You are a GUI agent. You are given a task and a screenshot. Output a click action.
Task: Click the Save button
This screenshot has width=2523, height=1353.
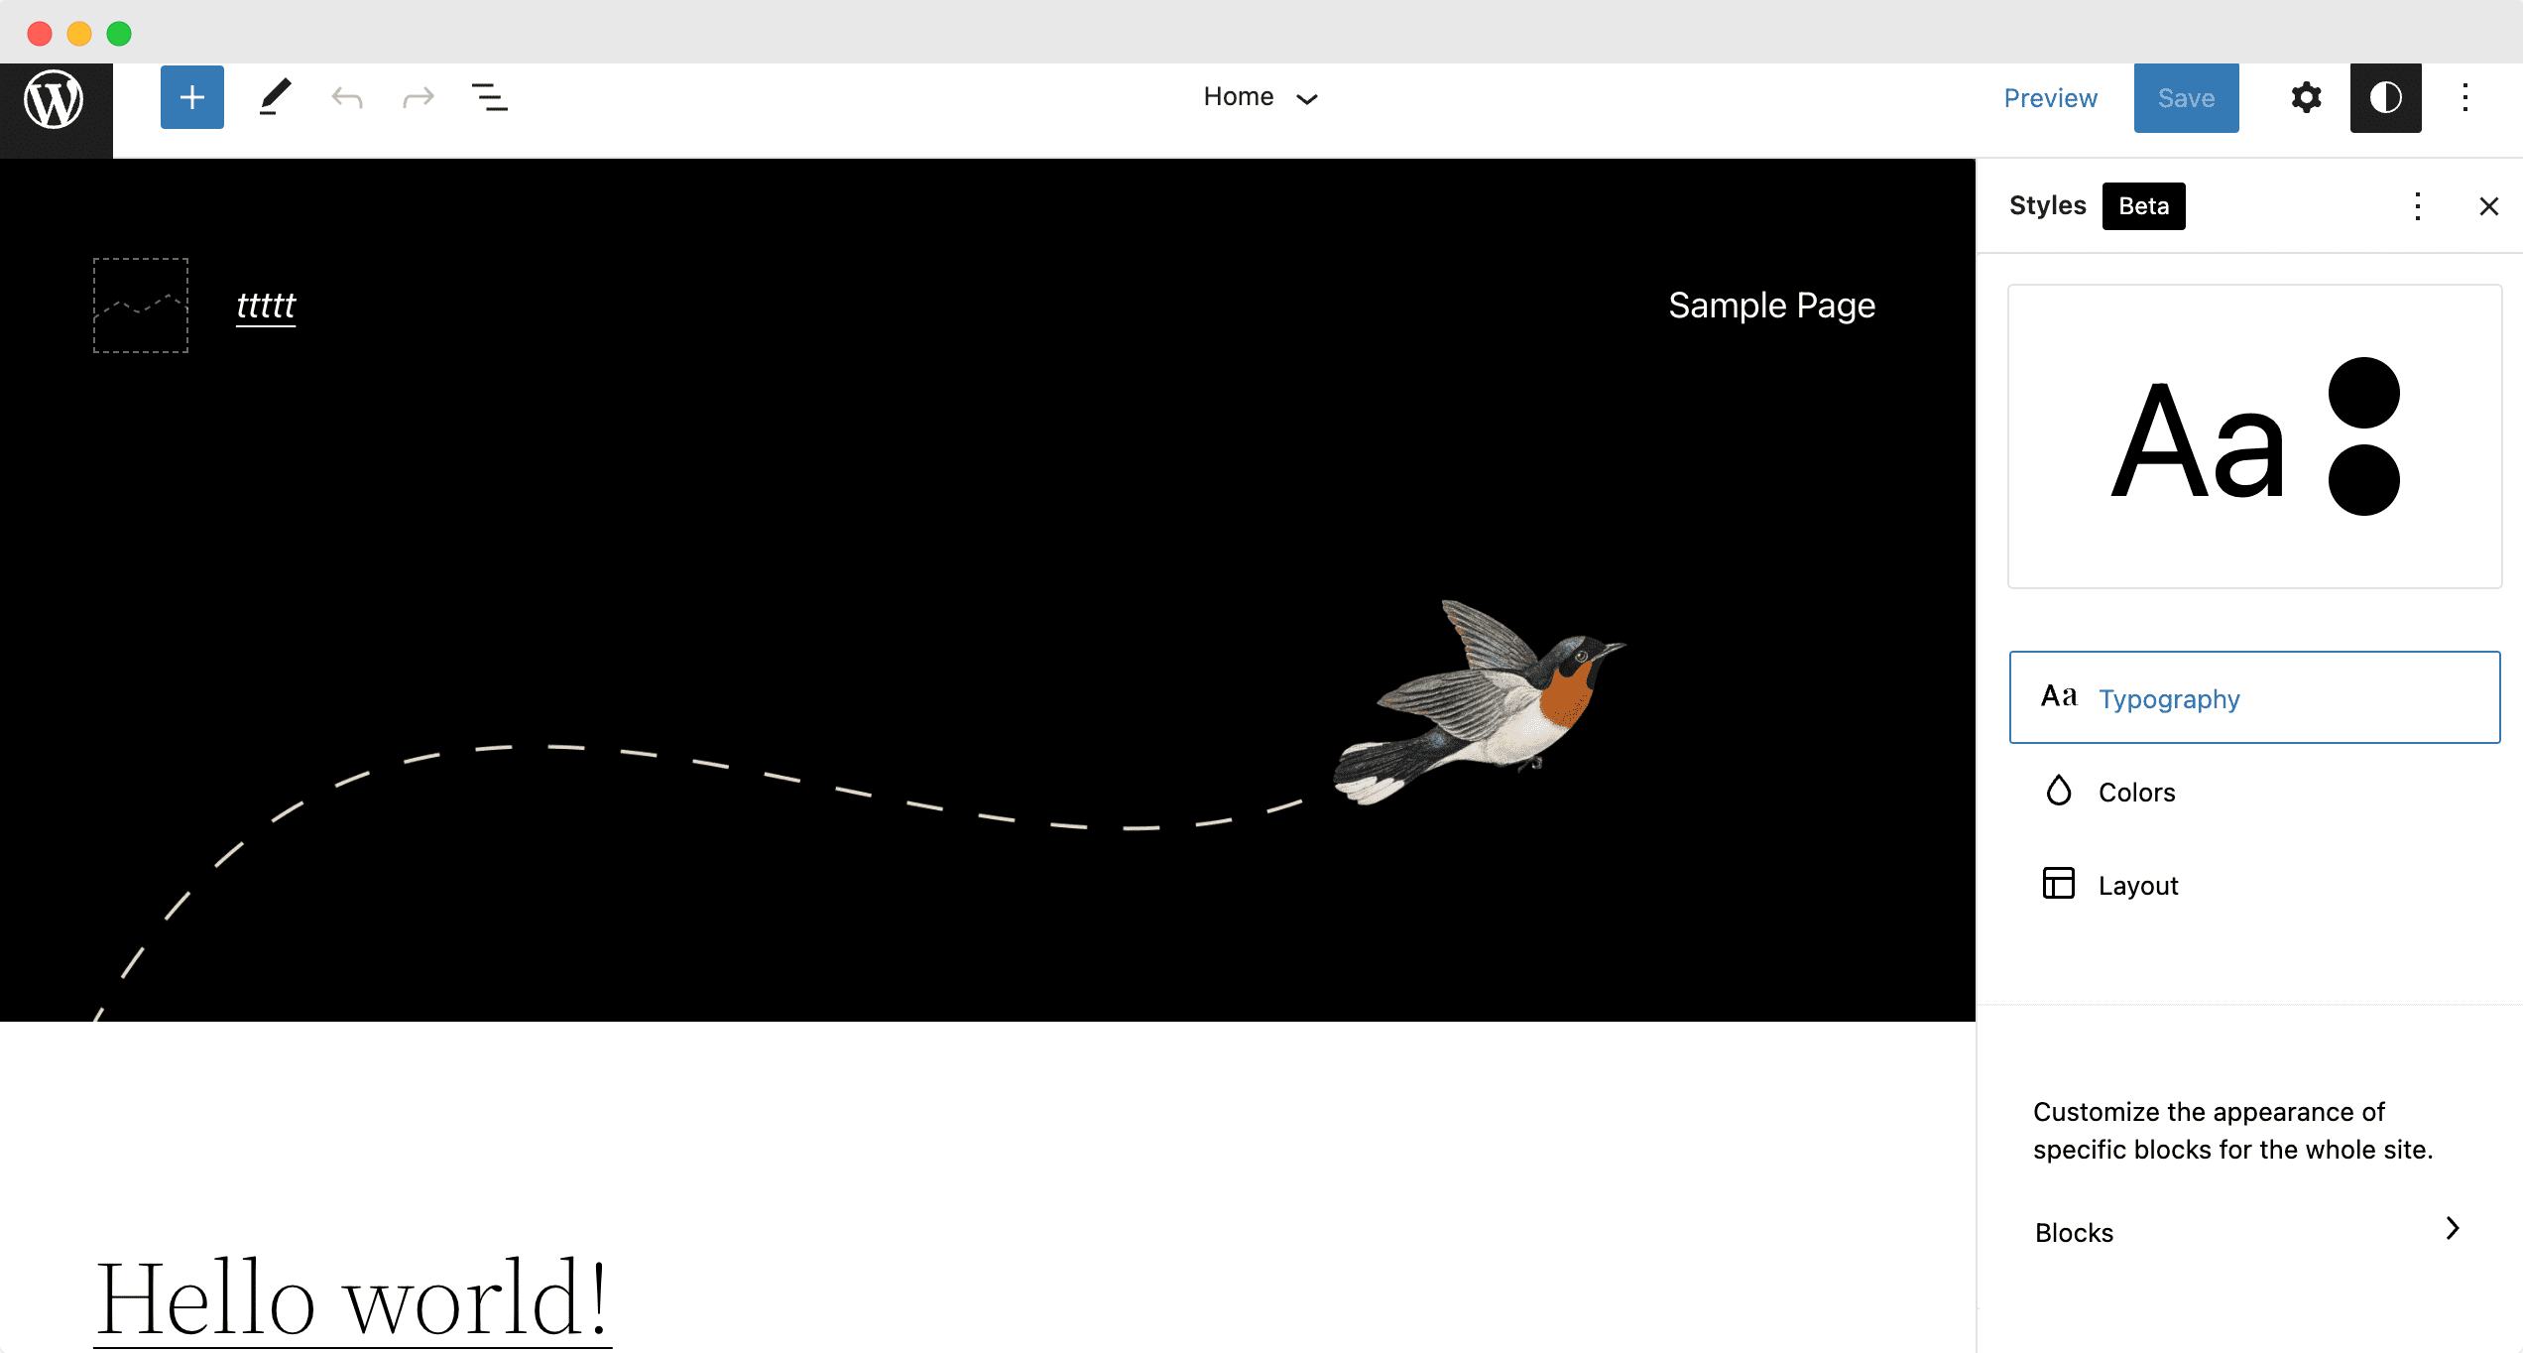(2186, 95)
